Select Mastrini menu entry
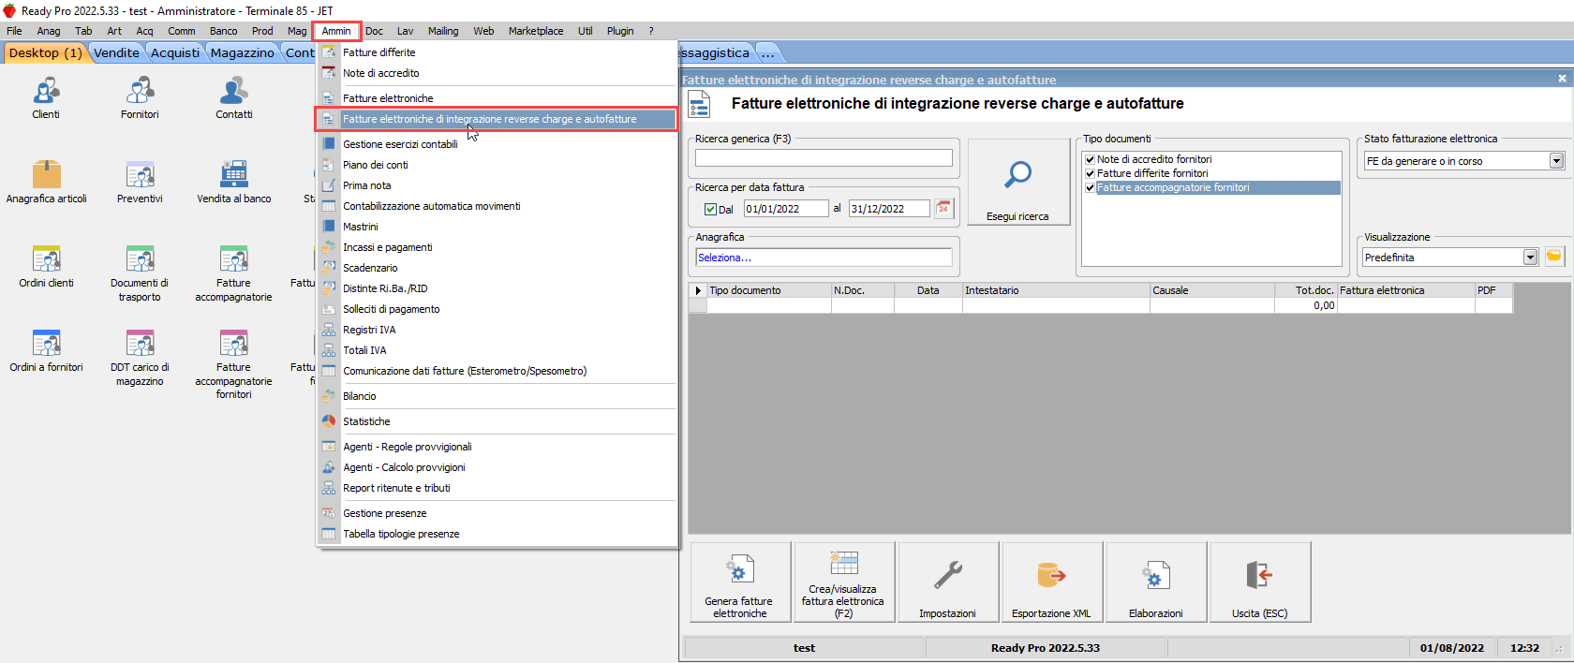Image resolution: width=1574 pixels, height=663 pixels. (497, 227)
